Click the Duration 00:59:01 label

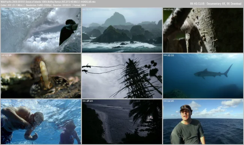pyautogui.click(x=62, y=5)
